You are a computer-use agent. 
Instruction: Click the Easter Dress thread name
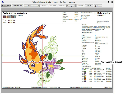101,77
